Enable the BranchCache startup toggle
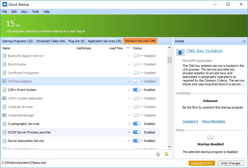 coord(137,64)
